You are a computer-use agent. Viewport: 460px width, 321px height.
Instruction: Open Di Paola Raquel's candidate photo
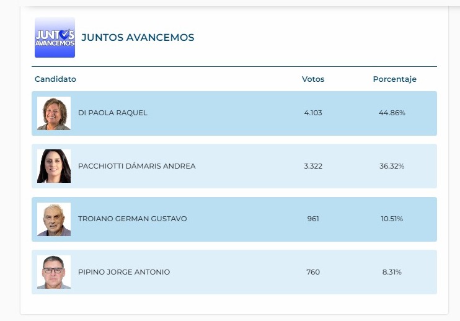[x=54, y=113]
